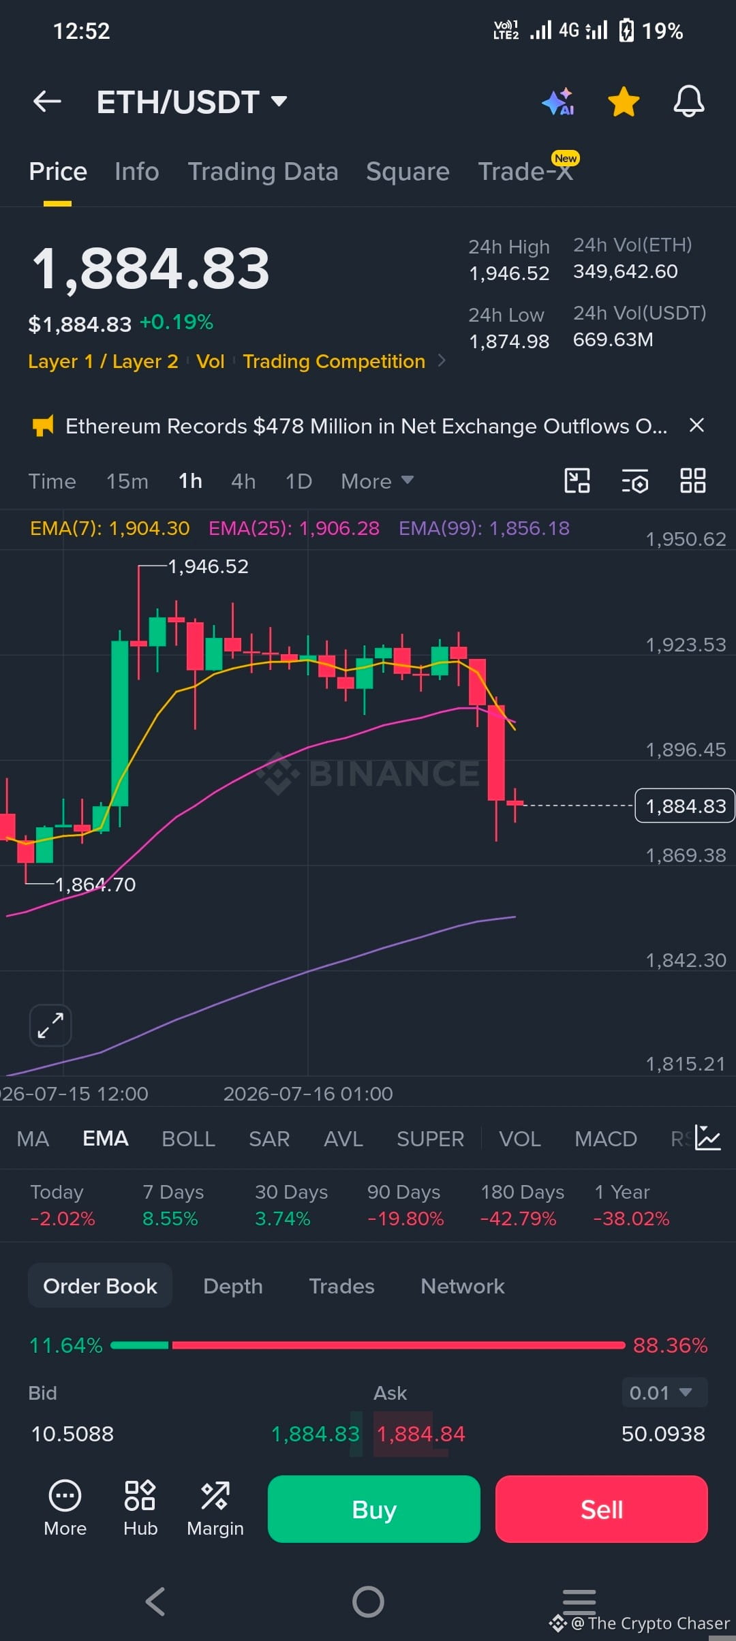The height and width of the screenshot is (1641, 736).
Task: Expand the ETH/USDT pair selector dropdown
Action: 279,102
